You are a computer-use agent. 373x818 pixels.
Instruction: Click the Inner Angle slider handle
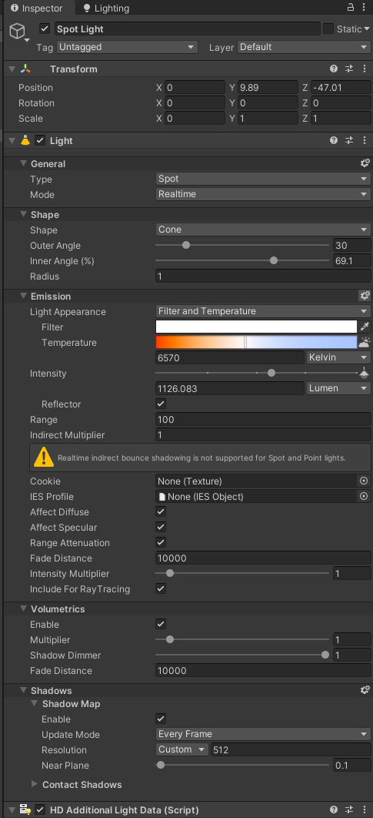[274, 260]
